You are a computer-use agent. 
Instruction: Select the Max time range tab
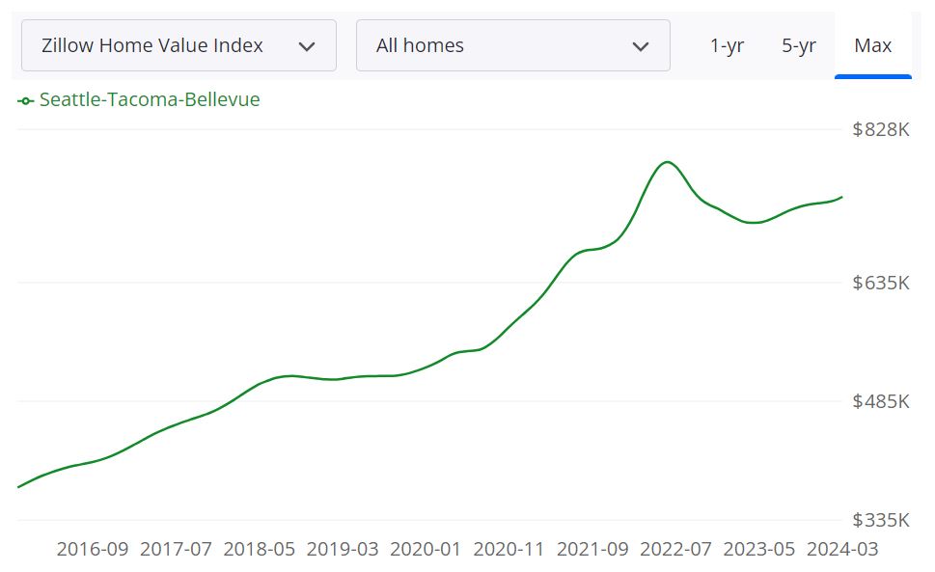click(x=873, y=46)
